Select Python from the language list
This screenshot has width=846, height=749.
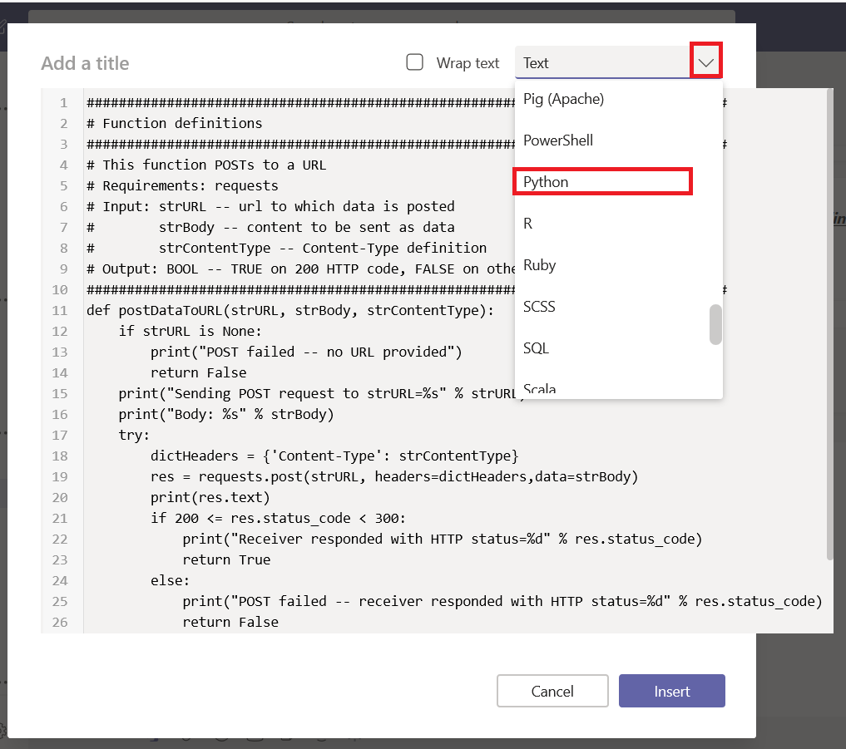point(546,182)
